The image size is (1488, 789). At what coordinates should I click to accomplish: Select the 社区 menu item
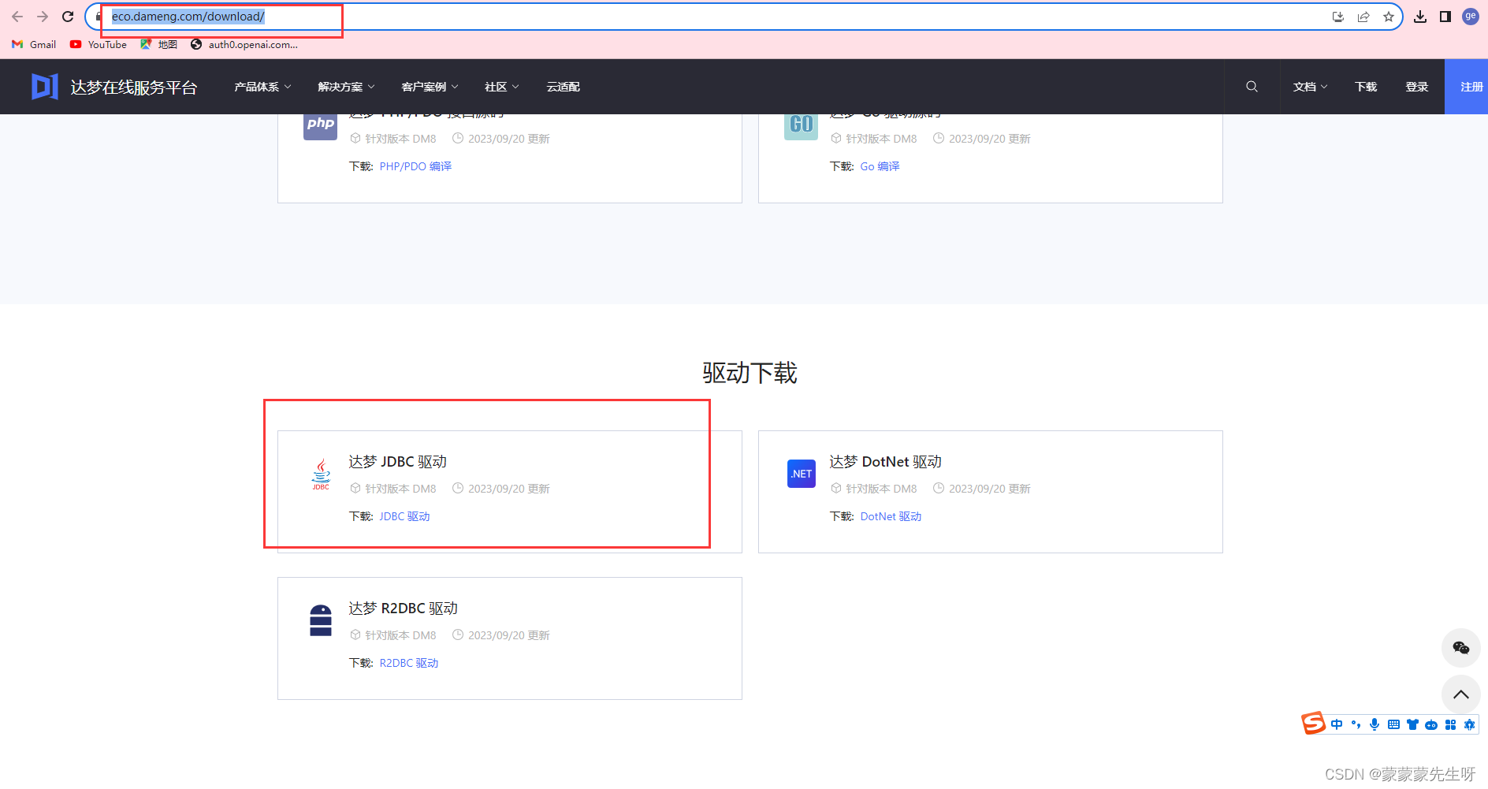point(501,87)
